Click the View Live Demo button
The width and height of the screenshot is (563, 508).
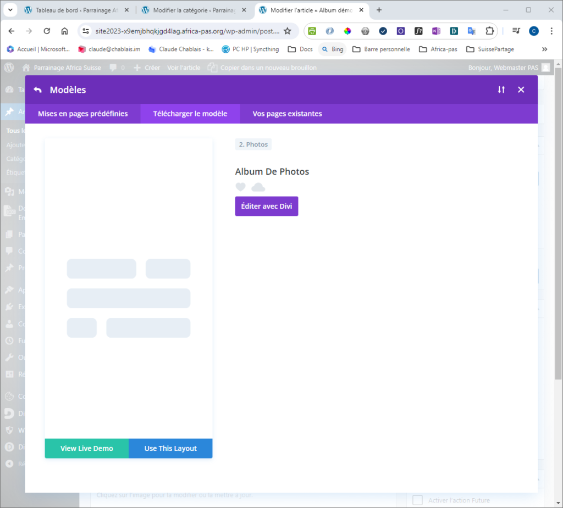pos(86,448)
